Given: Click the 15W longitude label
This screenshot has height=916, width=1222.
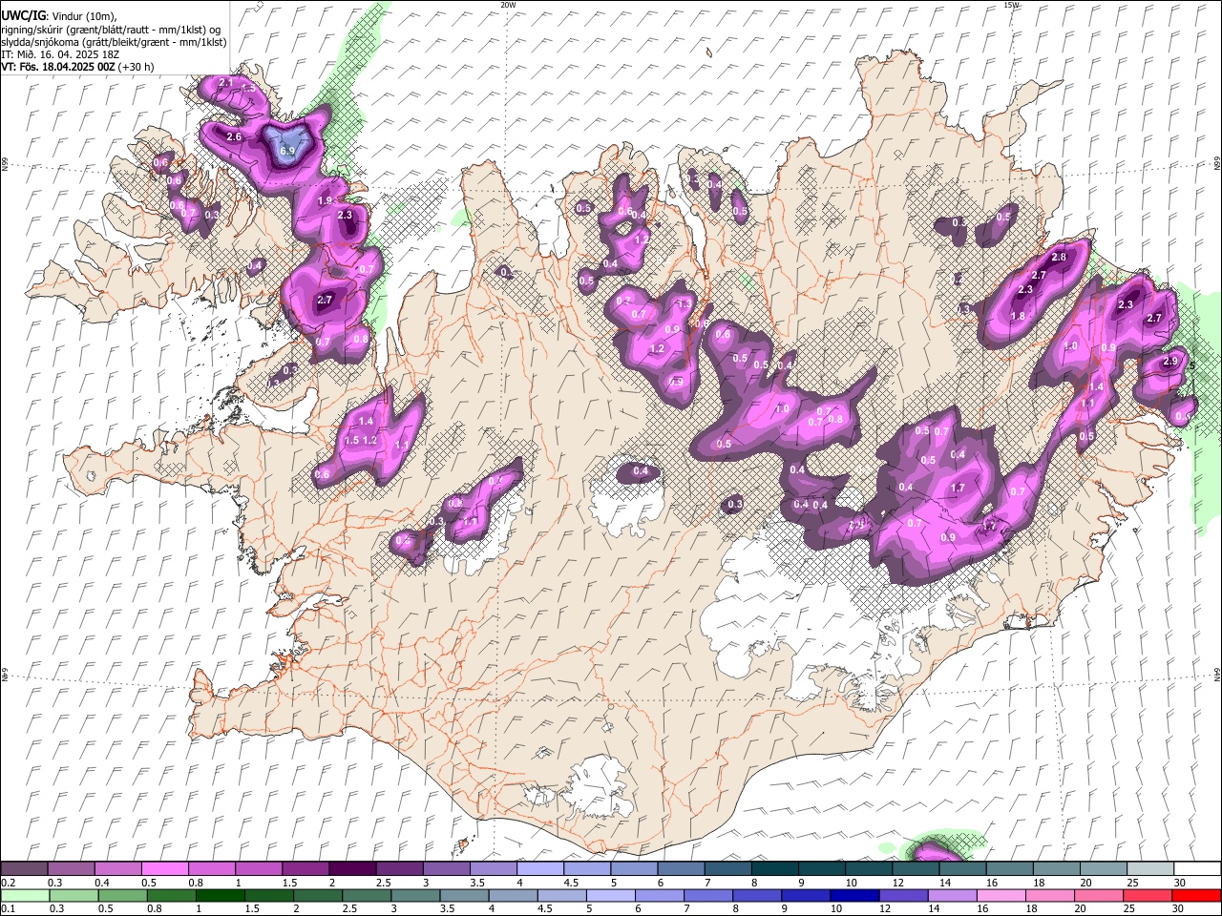Looking at the screenshot, I should point(1011,5).
